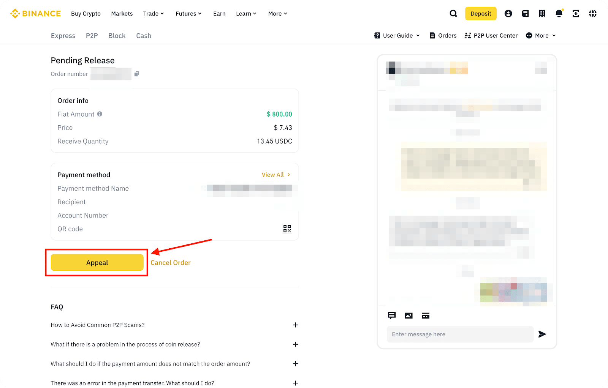Screen dimensions: 608x388
Task: Click View All payment methods
Action: tap(276, 175)
